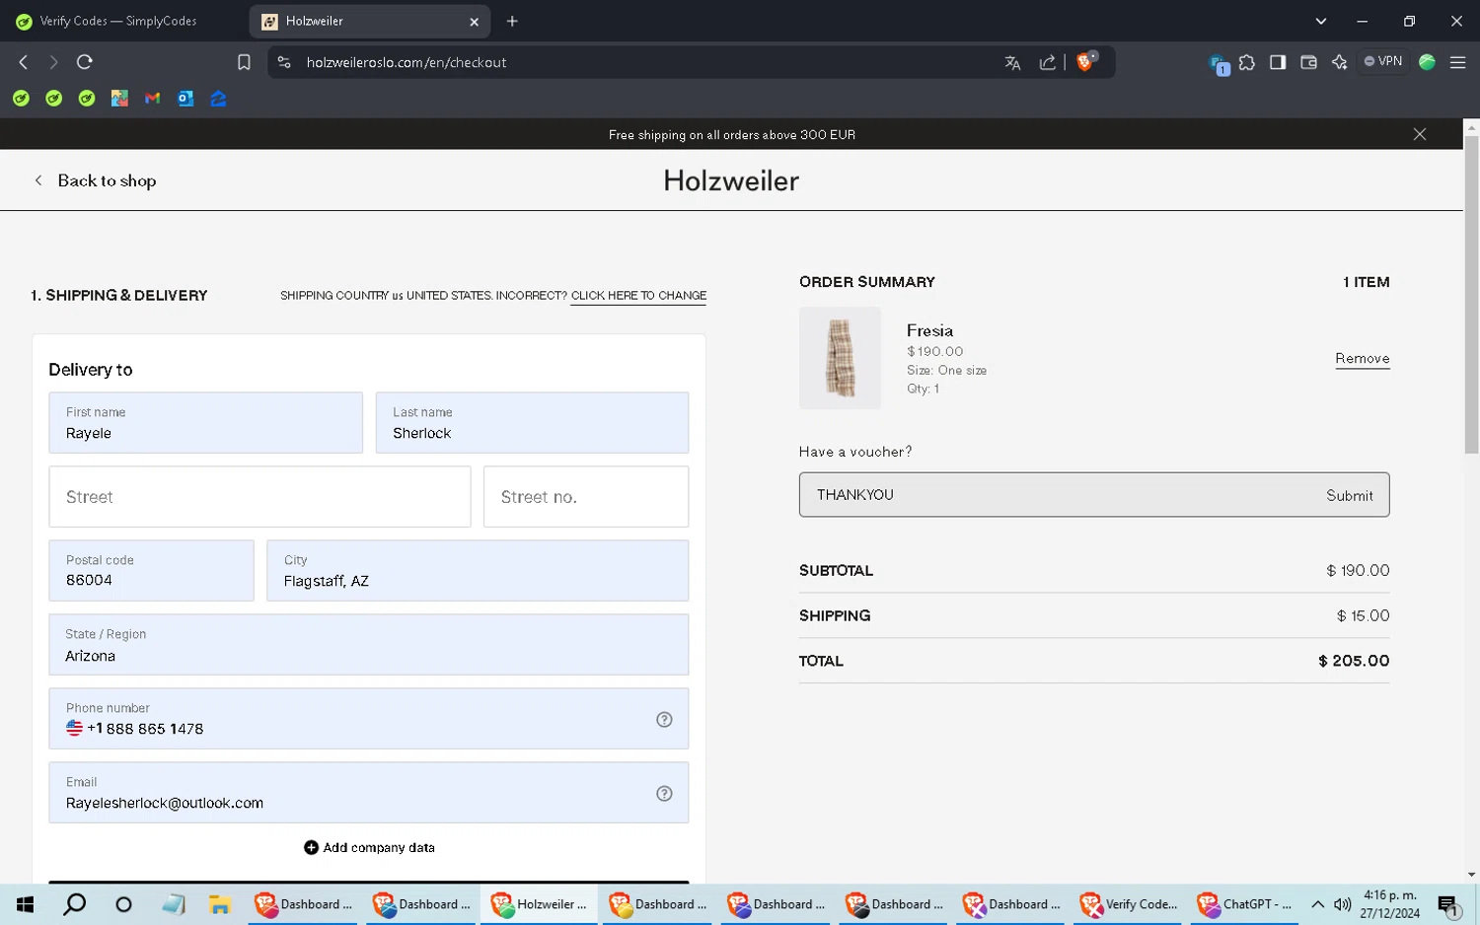Click the Fresia product name
1480x925 pixels.
point(929,330)
